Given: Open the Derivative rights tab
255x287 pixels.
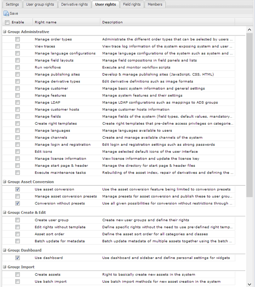Looking at the screenshot, I should point(74,4).
